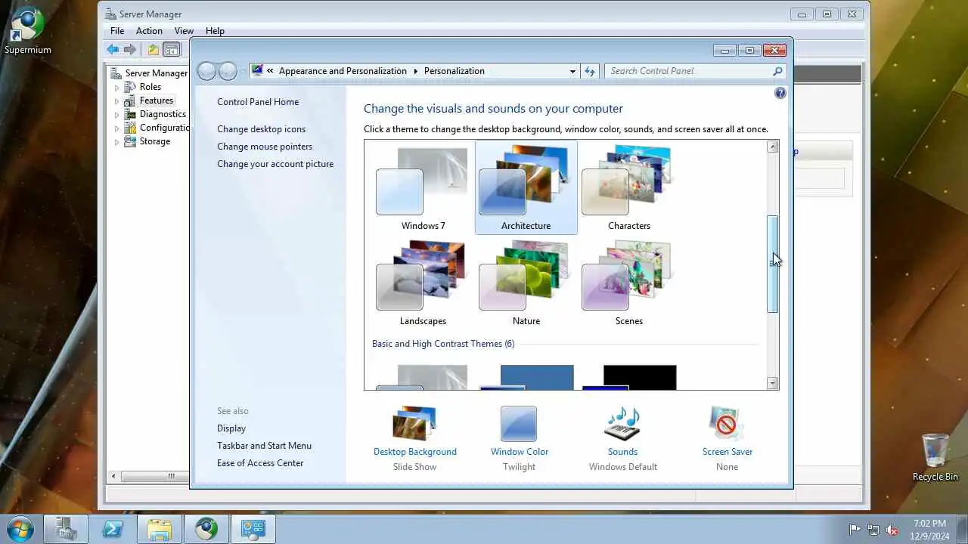
Task: Apply the Characters theme
Action: tap(628, 188)
